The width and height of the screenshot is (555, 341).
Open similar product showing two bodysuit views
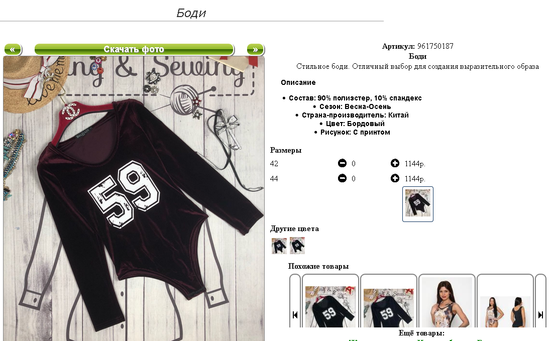(x=505, y=312)
